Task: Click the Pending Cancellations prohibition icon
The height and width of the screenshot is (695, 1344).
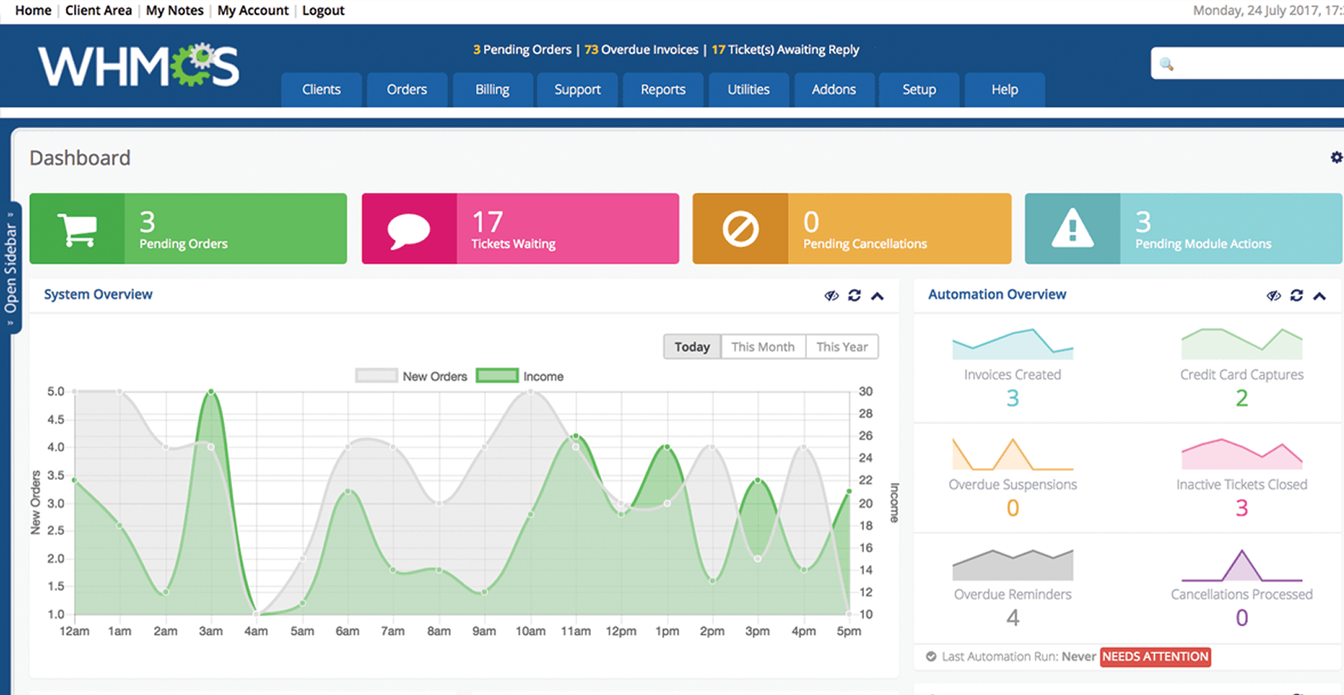Action: [740, 229]
